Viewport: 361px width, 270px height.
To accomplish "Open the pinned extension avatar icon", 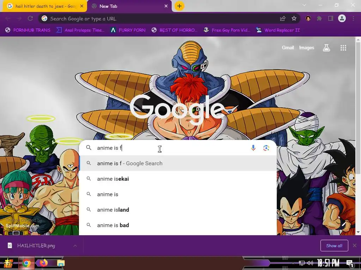I will click(x=308, y=18).
